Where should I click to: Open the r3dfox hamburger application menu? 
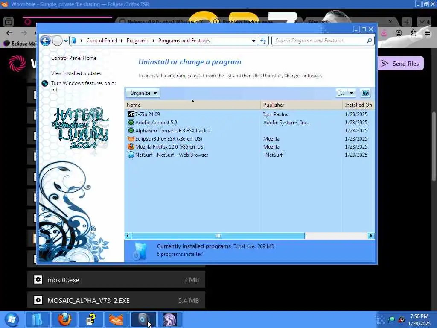(x=428, y=33)
